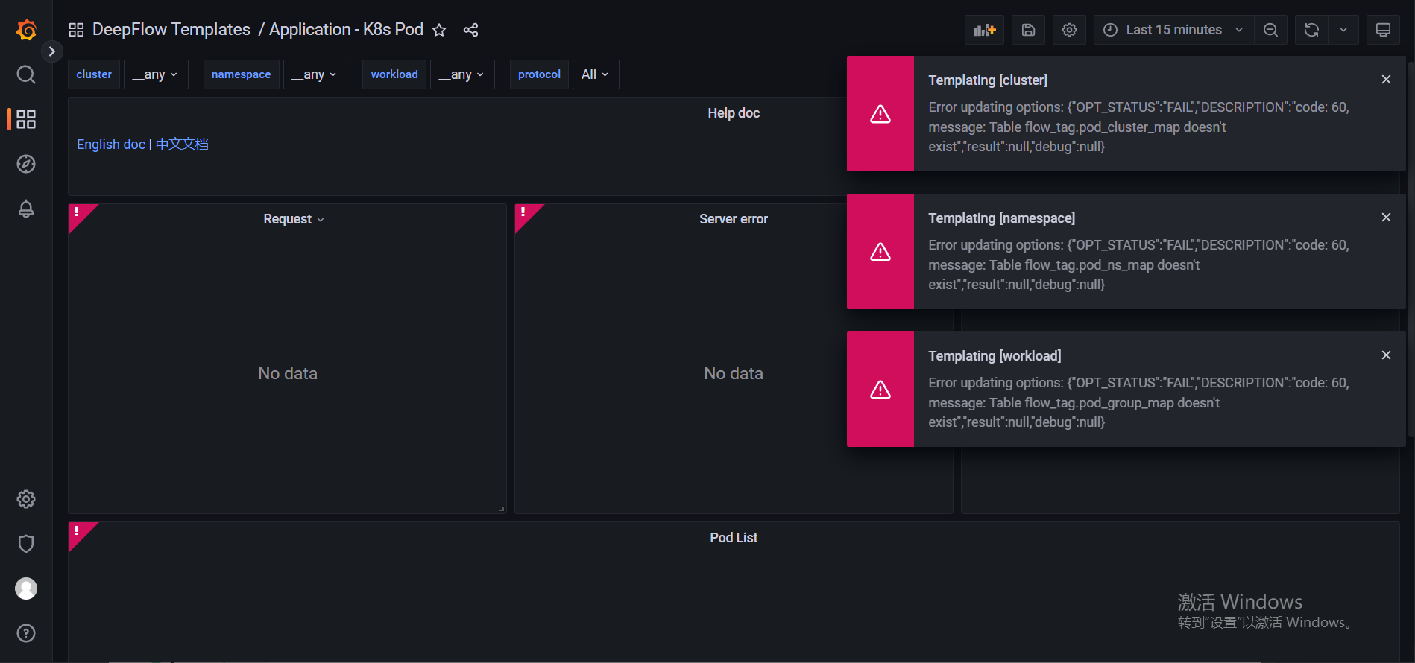The height and width of the screenshot is (663, 1415).
Task: Open the cluster __any dropdown
Action: coord(156,74)
